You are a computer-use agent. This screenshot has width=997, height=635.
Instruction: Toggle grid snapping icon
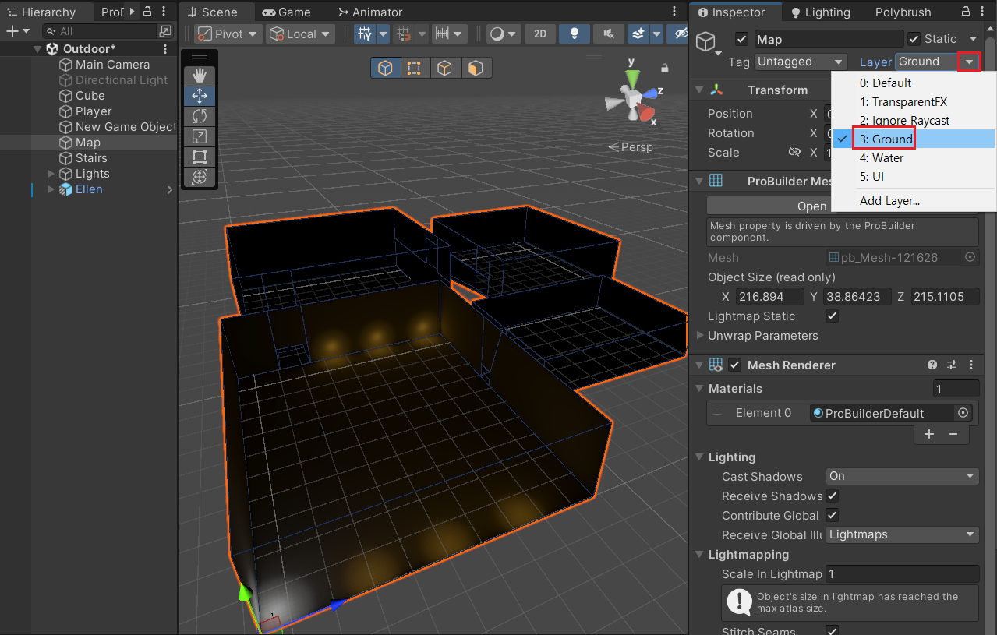(364, 34)
